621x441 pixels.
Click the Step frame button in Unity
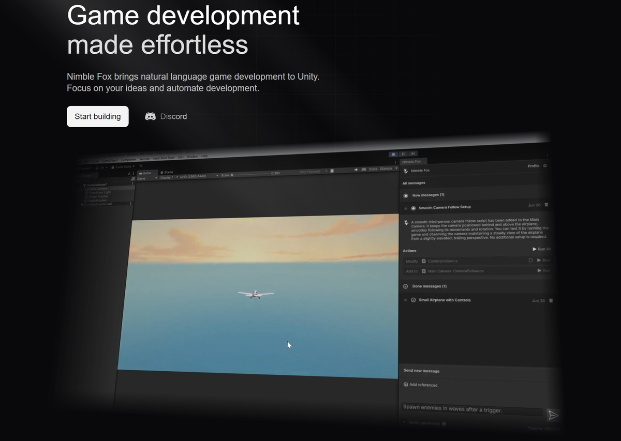point(413,154)
